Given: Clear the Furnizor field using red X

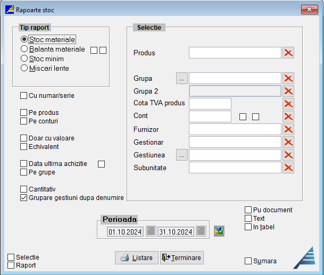Looking at the screenshot, I should [x=288, y=129].
